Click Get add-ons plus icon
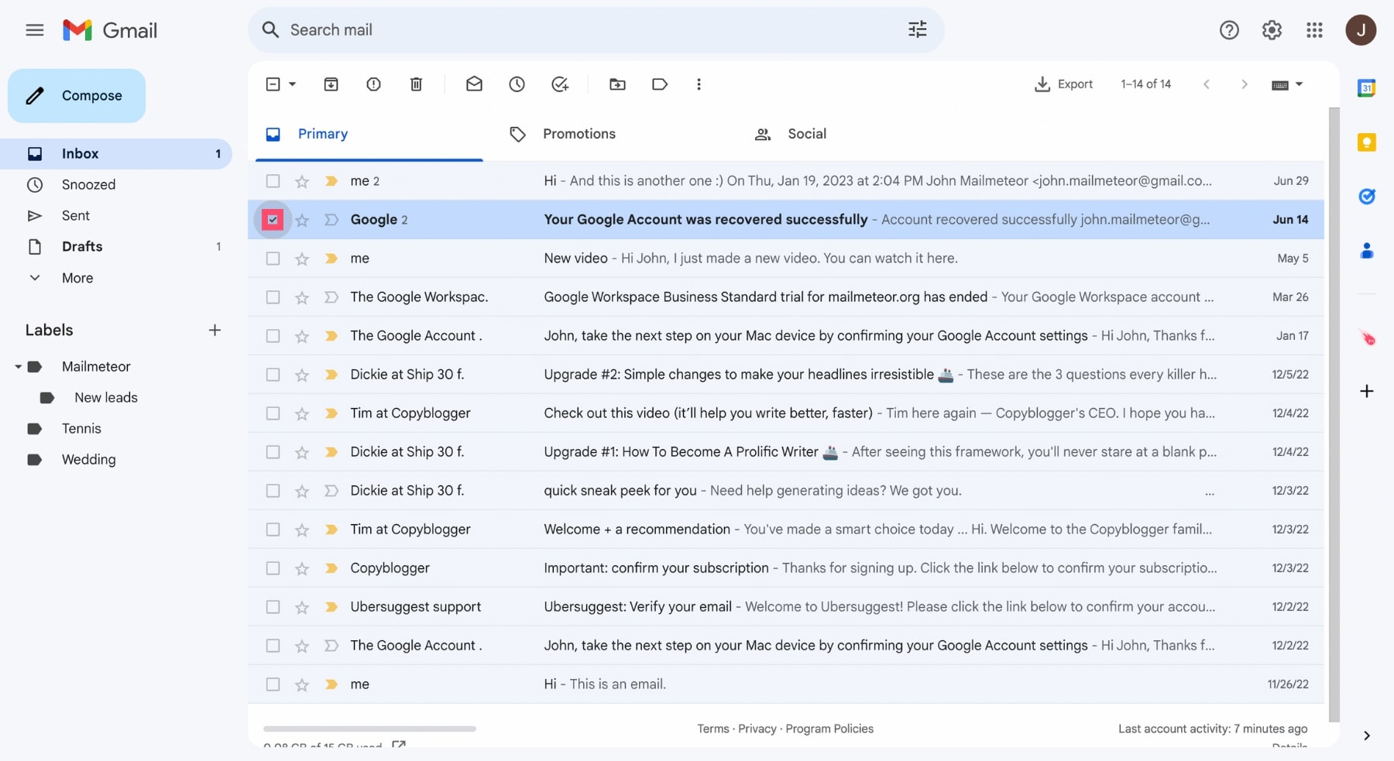 (x=1367, y=391)
